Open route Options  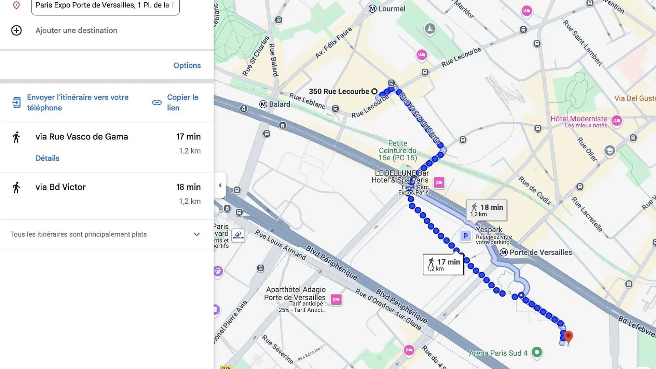tap(187, 65)
